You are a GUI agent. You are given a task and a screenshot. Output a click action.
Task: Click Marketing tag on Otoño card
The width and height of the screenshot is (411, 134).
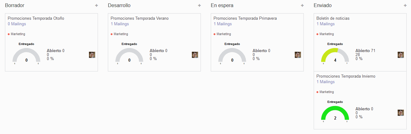pos(18,34)
